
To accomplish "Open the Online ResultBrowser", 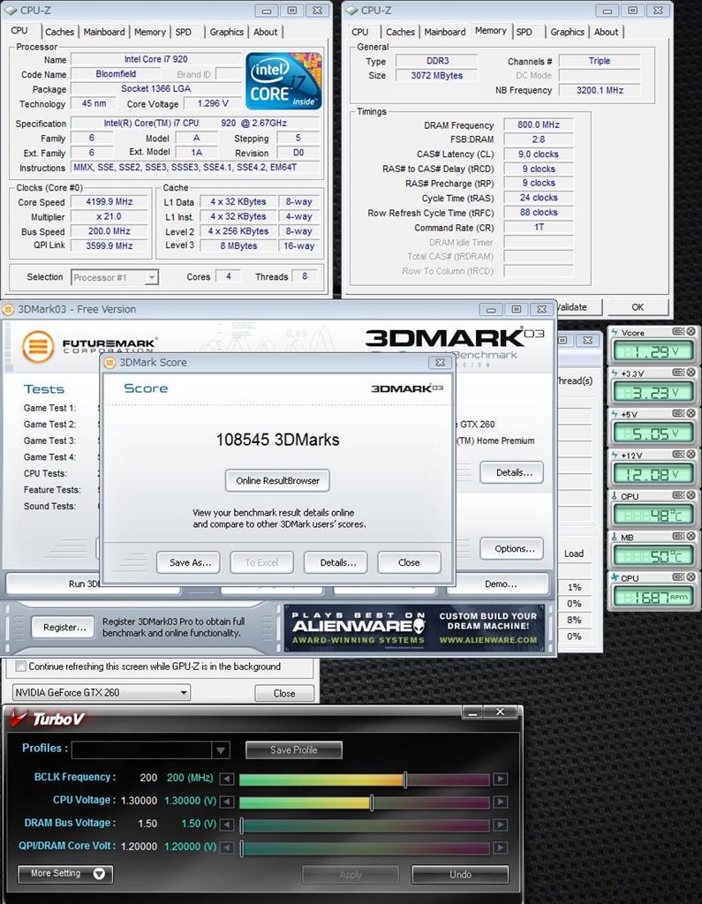I will pyautogui.click(x=277, y=480).
